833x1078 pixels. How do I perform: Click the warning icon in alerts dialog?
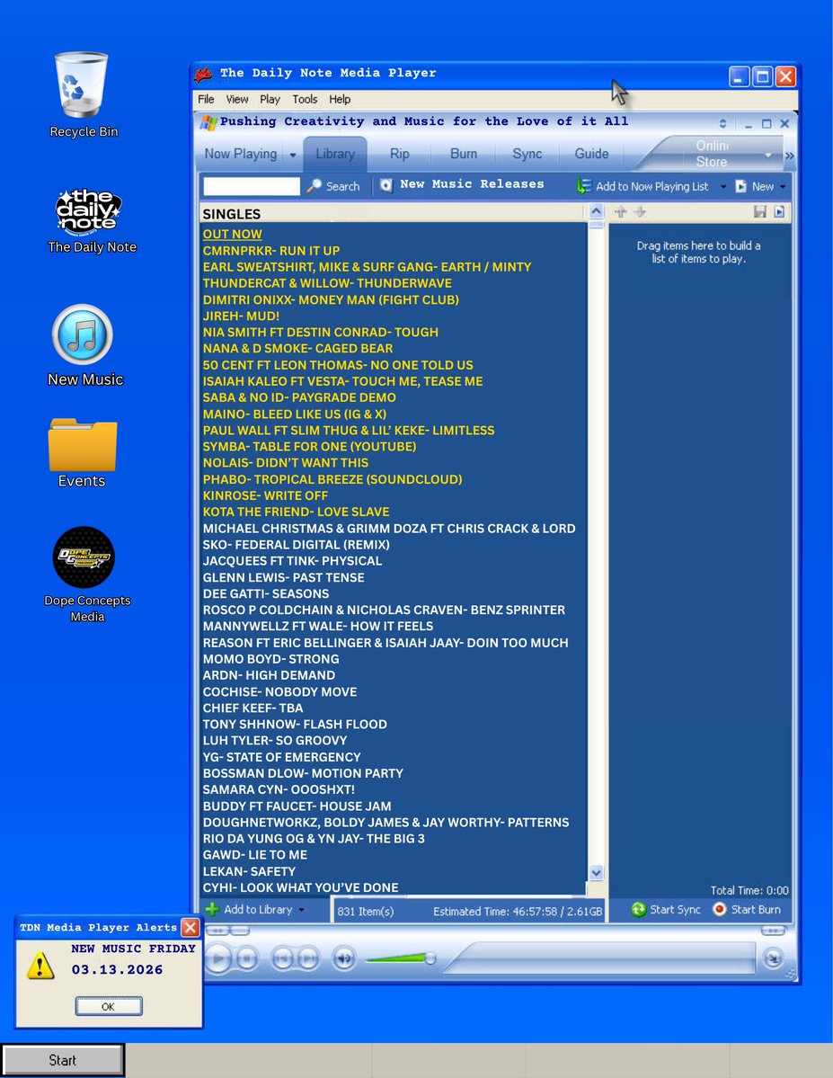pos(40,966)
